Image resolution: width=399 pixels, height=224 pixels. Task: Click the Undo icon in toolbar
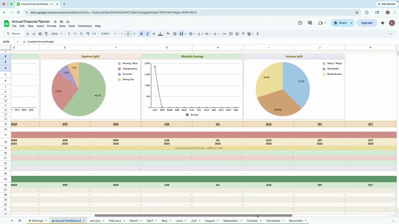(x=27, y=34)
